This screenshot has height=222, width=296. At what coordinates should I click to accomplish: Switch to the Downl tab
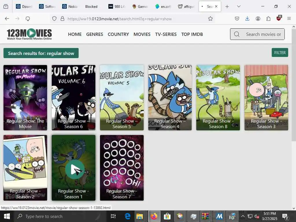[x=24, y=7]
